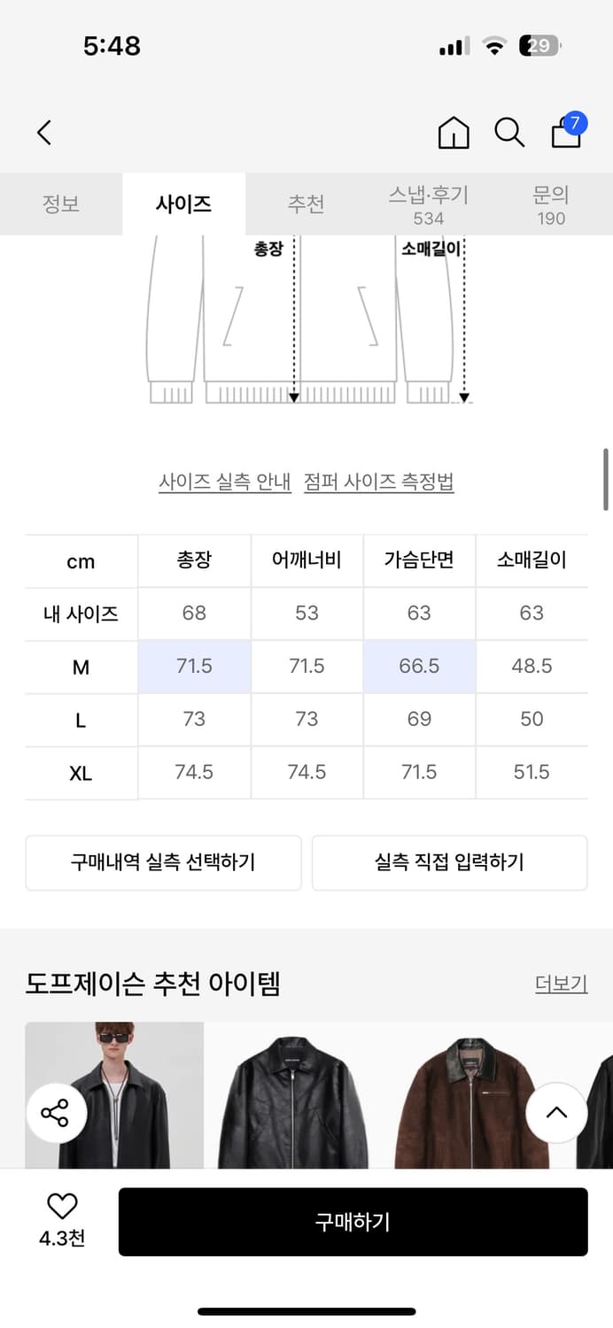Switch to the 정보 tab
The height and width of the screenshot is (1328, 613).
(61, 204)
